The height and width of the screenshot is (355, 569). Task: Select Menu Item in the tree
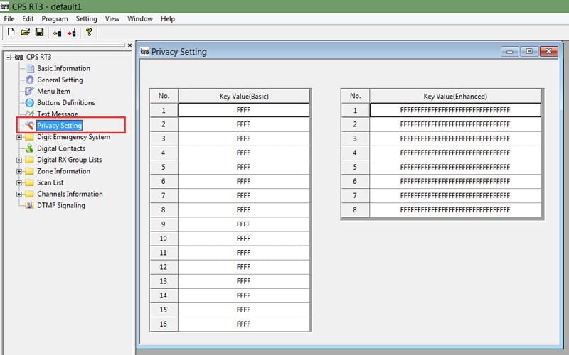coord(54,92)
